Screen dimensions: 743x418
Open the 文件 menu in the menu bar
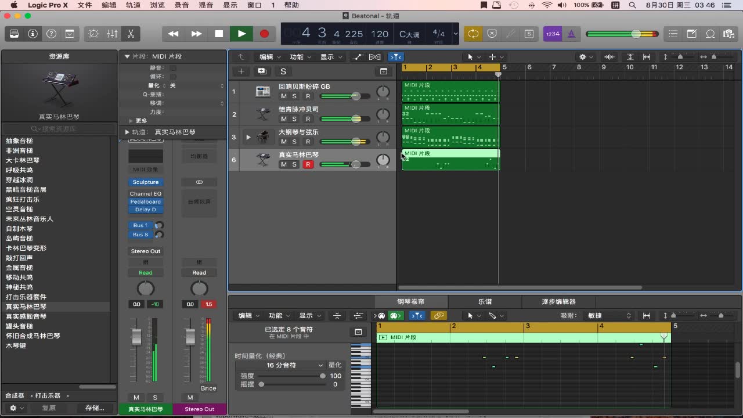85,5
